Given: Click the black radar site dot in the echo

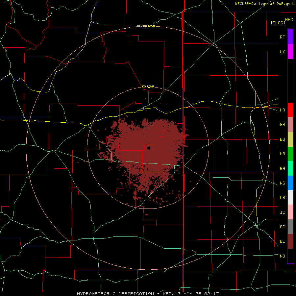Looking at the screenshot, I should (149, 148).
